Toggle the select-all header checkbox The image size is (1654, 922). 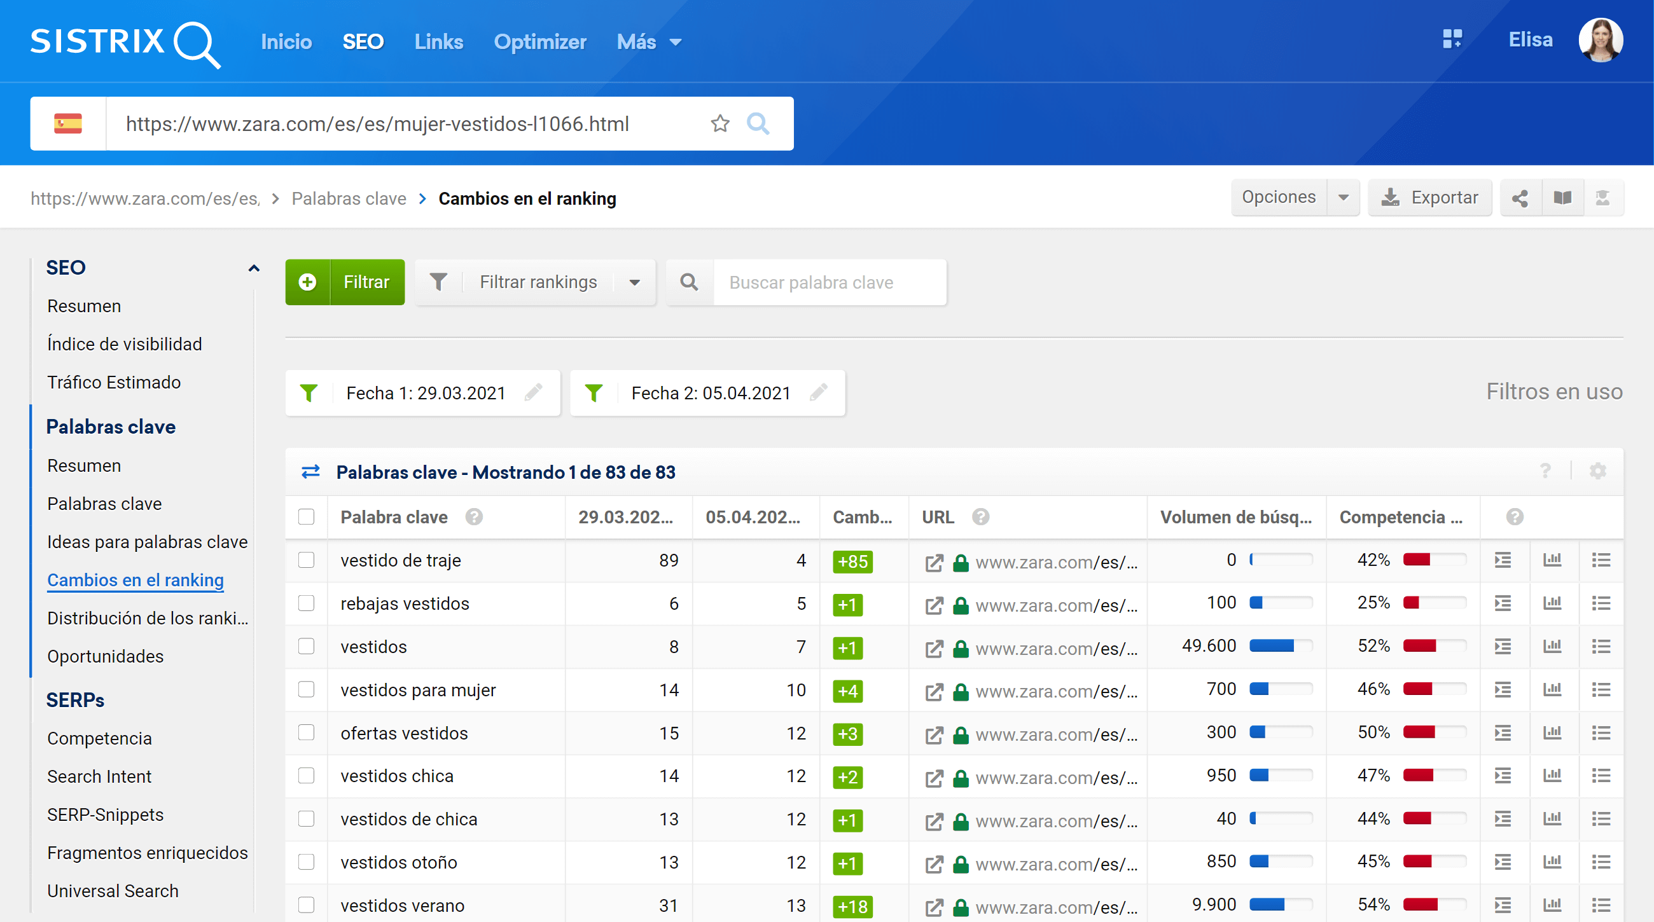[x=306, y=516]
